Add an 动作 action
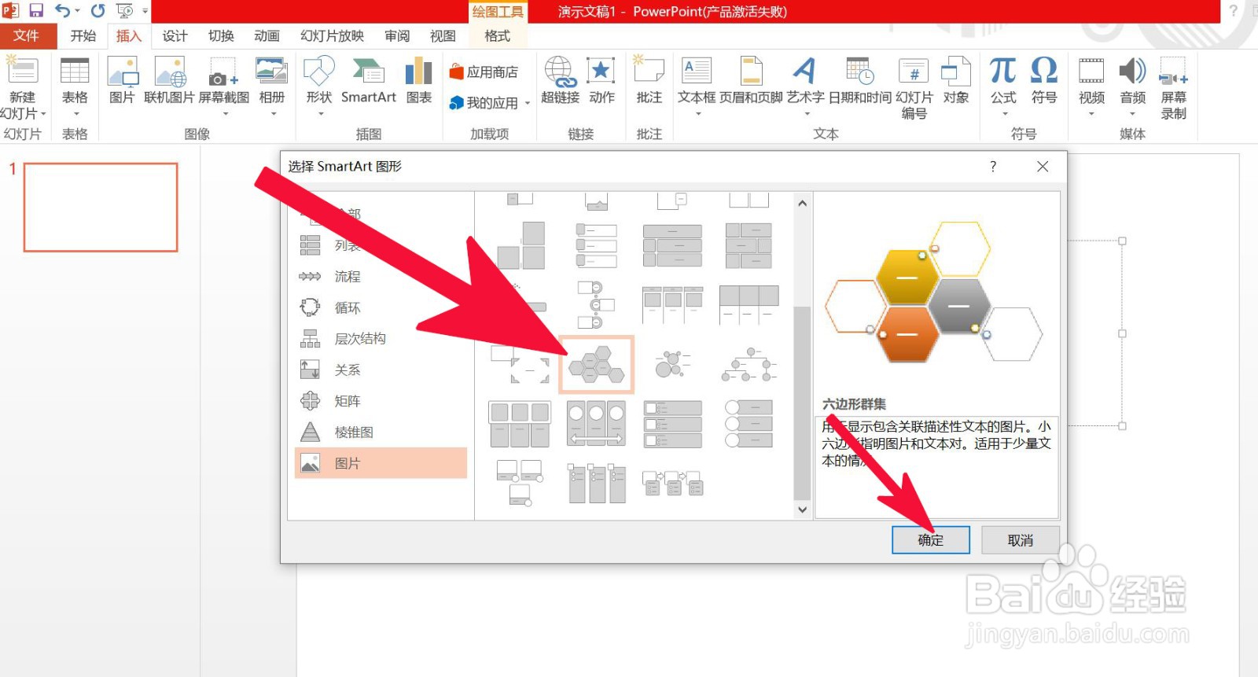Viewport: 1258px width, 677px height. pos(601,81)
